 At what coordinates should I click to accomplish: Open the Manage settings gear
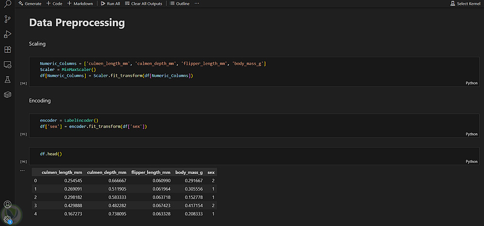tap(7, 219)
